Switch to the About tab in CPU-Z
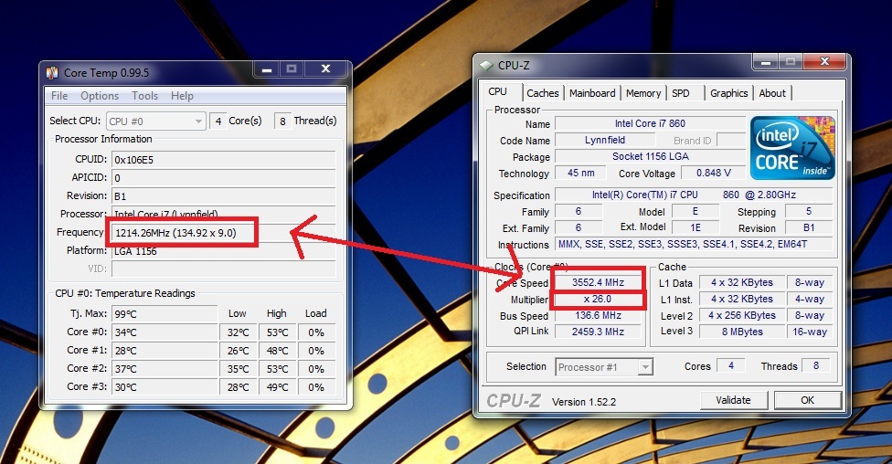 772,93
